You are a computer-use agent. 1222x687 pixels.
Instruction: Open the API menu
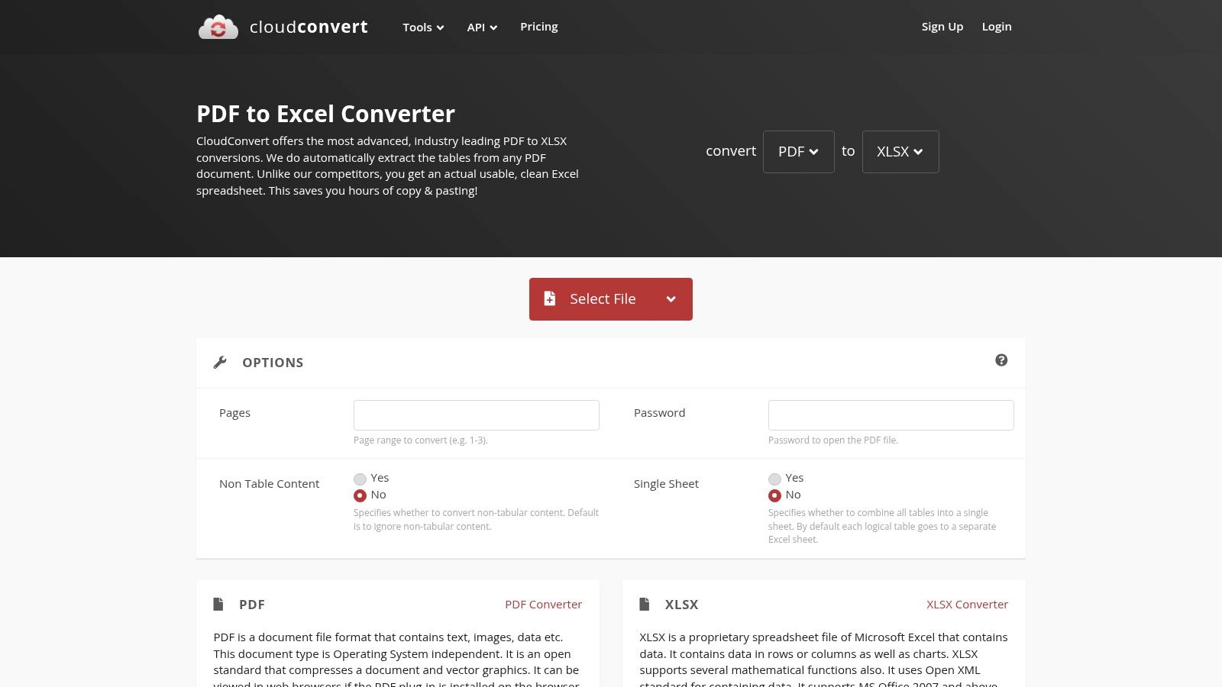[x=482, y=27]
